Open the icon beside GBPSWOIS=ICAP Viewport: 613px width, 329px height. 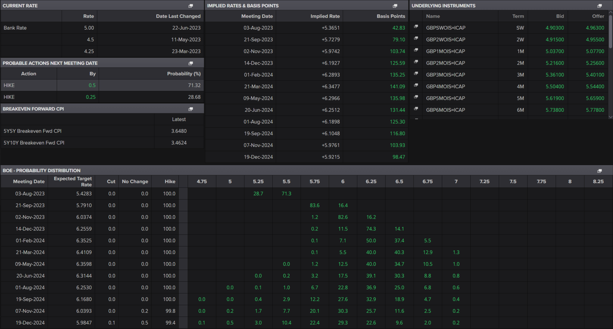[416, 27]
